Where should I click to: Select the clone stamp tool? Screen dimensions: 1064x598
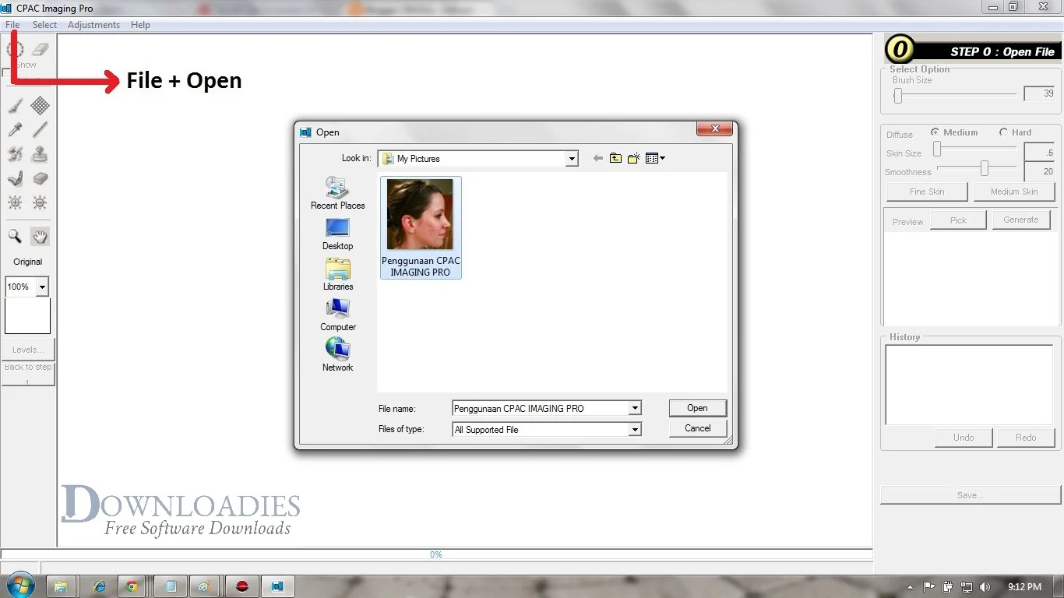[40, 154]
